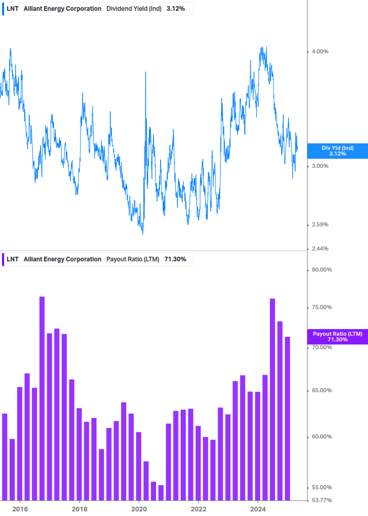Click the 65.00% payout axis label
The width and height of the screenshot is (368, 516).
pyautogui.click(x=322, y=391)
